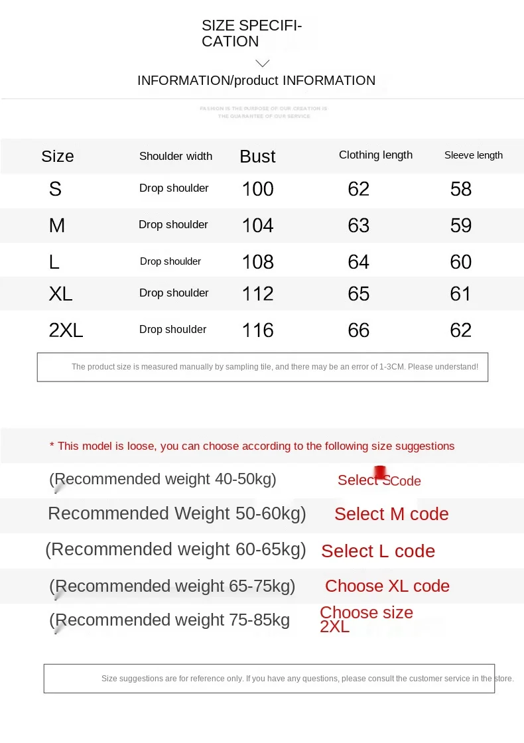The width and height of the screenshot is (524, 743).
Task: Click the Choose XL code text
Action: tap(387, 586)
